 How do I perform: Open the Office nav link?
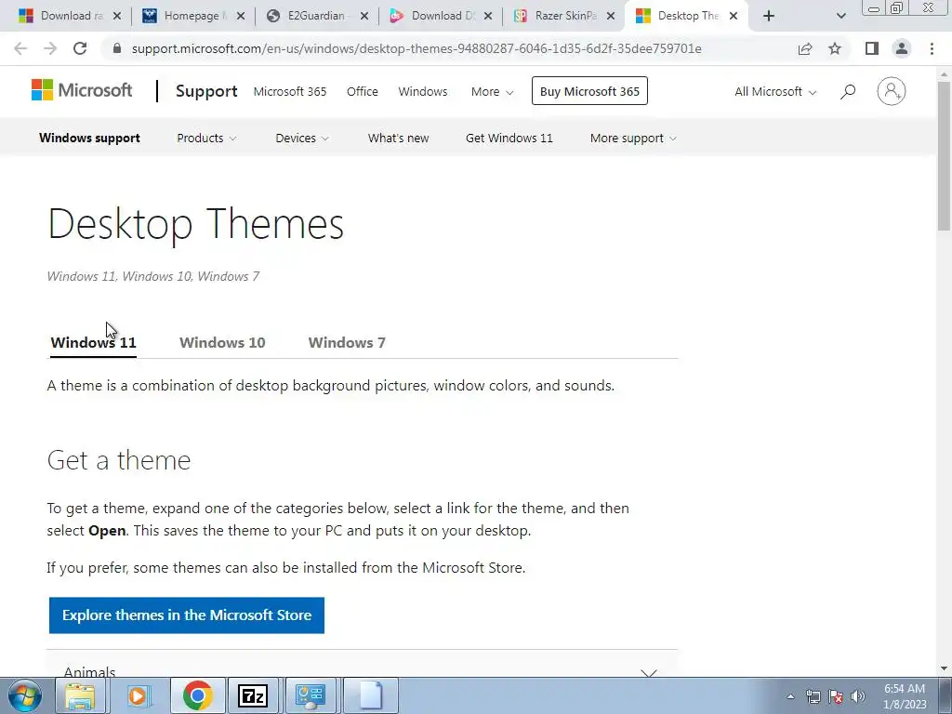pos(363,92)
